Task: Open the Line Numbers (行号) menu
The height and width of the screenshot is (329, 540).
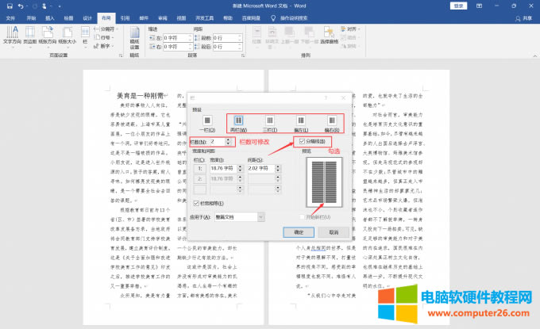Action: 104,37
